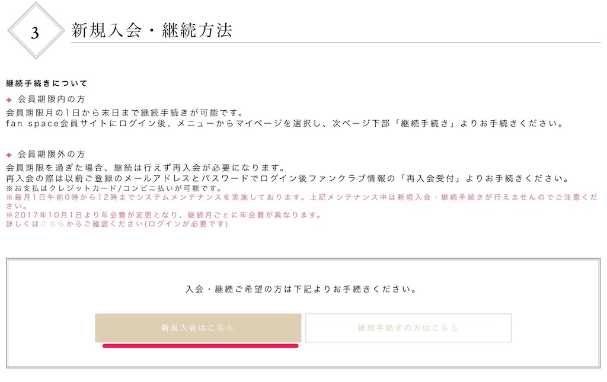Click the pink diamond bullet beside 会員期限内の方
The width and height of the screenshot is (607, 382).
tap(9, 99)
